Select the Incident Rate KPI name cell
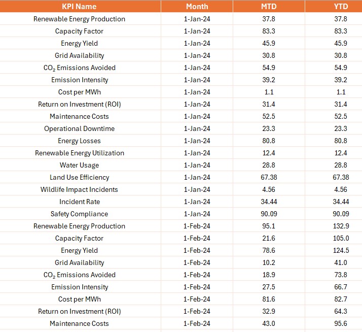 pyautogui.click(x=79, y=202)
